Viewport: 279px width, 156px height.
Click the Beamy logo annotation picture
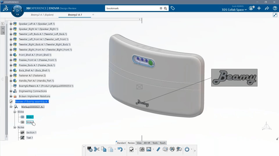[x=234, y=78]
